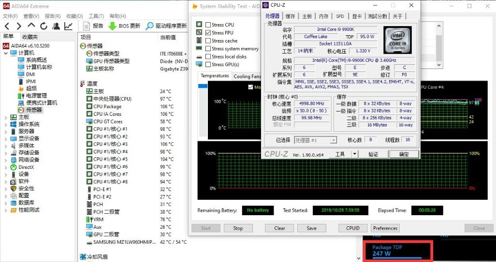Uncheck the Stress FPU checkbox
The height and width of the screenshot is (262, 496).
(208, 32)
